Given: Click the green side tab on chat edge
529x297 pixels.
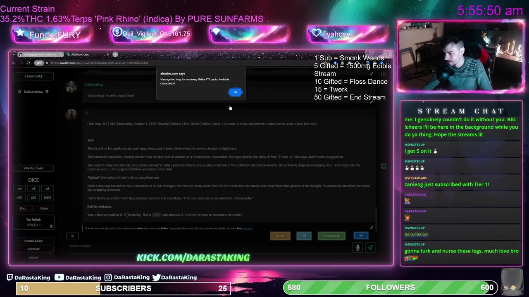Looking at the screenshot, I should pyautogui.click(x=384, y=166).
